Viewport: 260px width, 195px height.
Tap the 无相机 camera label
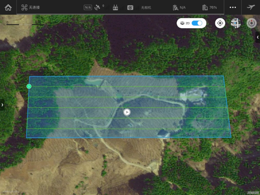(146, 8)
